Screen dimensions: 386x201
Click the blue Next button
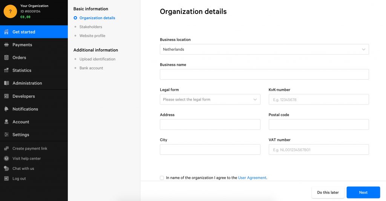[x=363, y=192]
